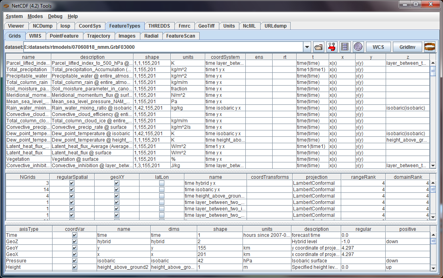
Task: Toggle regularSpatial checkbox for time isobaric row
Action: 72,190
